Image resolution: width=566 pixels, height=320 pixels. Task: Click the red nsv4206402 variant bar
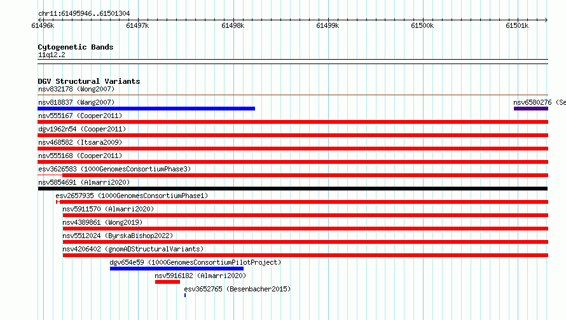[x=305, y=255]
